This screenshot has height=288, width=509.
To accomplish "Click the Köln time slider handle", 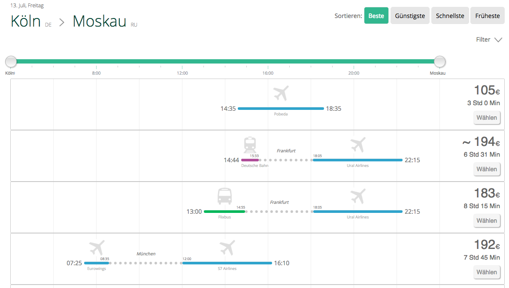I will [x=11, y=61].
